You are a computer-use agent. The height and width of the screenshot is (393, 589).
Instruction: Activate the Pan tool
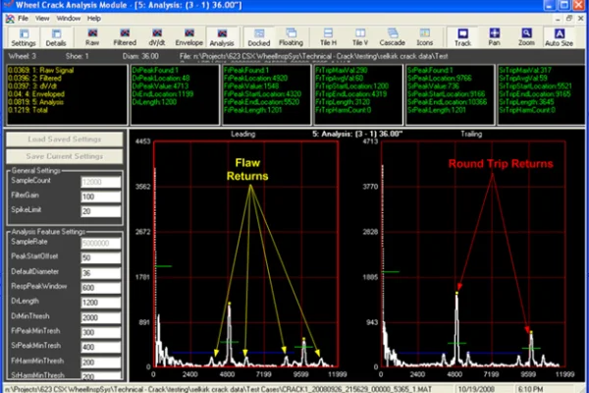(494, 37)
